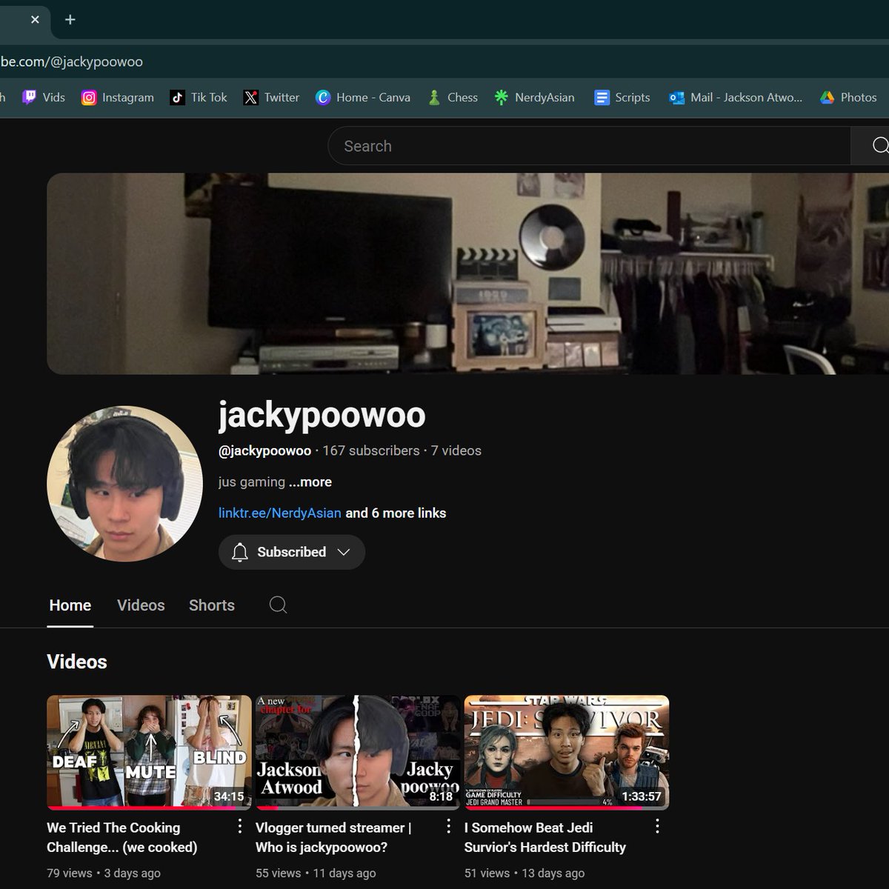Screen dimensions: 889x889
Task: Open the Cooking Challenge video thumbnail
Action: click(x=149, y=753)
